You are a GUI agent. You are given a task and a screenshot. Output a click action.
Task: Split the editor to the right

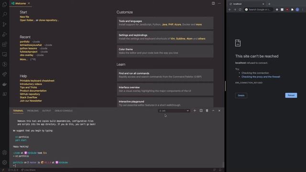click(213, 3)
